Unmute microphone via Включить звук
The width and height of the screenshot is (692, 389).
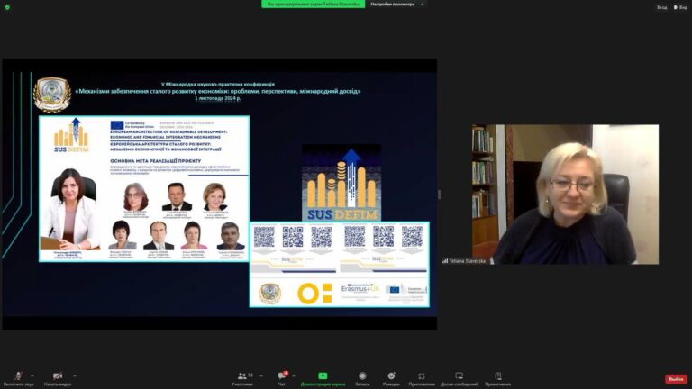[x=18, y=376]
